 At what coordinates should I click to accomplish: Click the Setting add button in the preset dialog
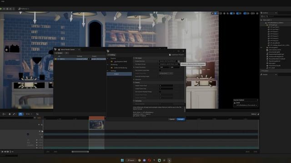tap(111, 55)
